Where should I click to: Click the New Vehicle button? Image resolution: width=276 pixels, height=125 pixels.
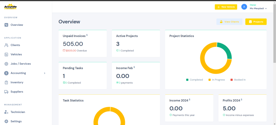(226, 7)
